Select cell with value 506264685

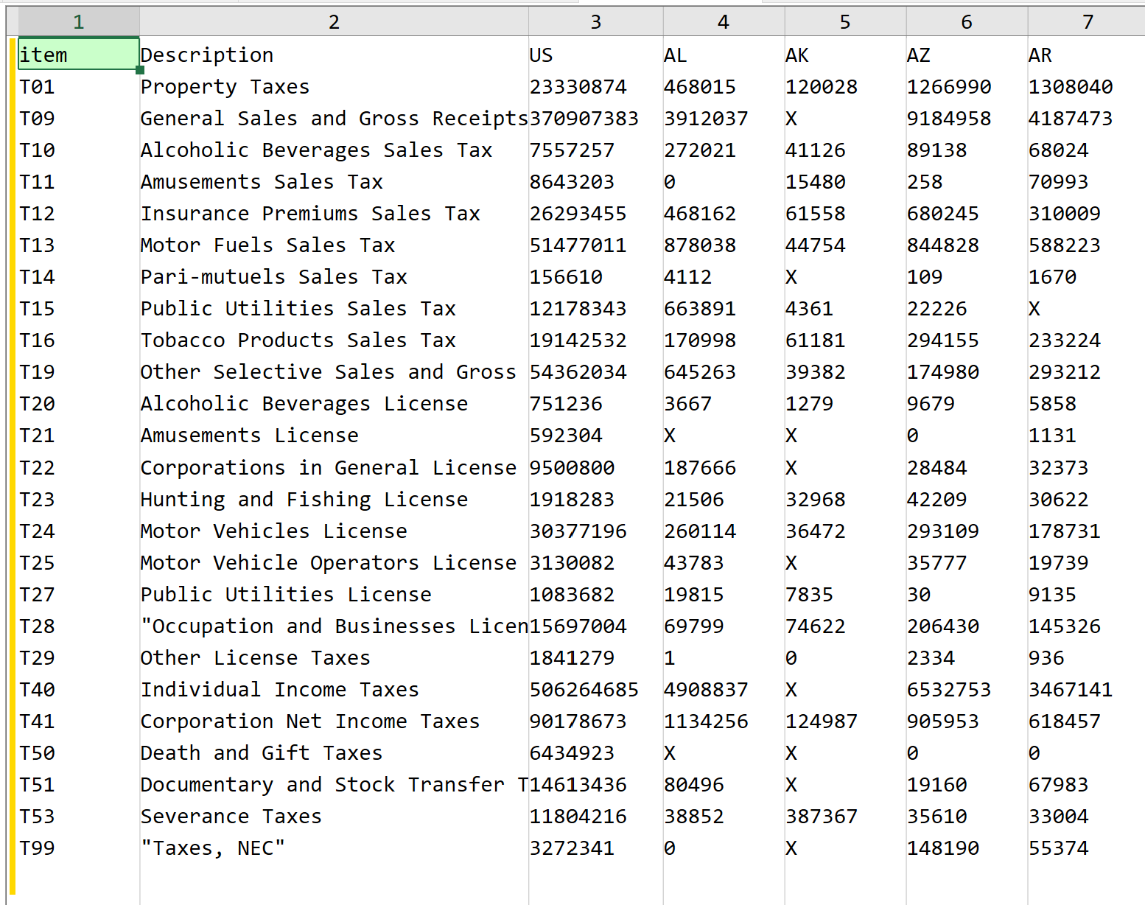click(595, 689)
